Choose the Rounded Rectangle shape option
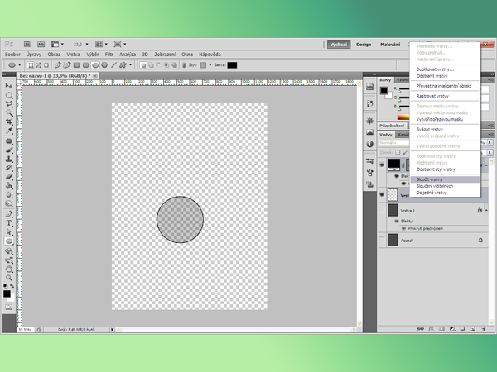 coord(84,64)
